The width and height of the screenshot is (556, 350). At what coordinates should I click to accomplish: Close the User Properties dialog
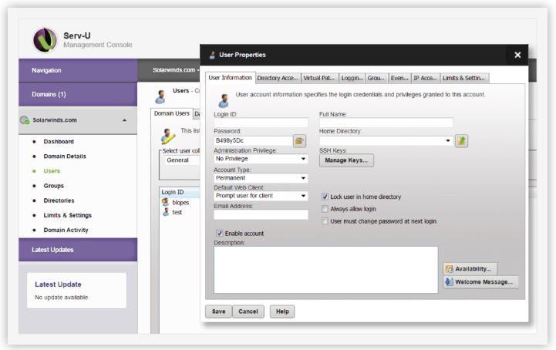(517, 55)
